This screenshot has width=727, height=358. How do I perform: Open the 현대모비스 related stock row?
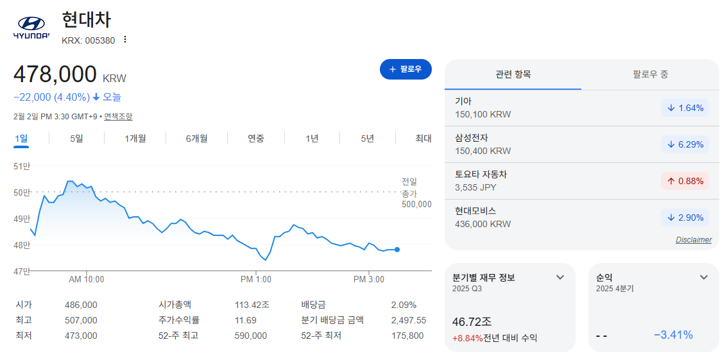coord(582,217)
